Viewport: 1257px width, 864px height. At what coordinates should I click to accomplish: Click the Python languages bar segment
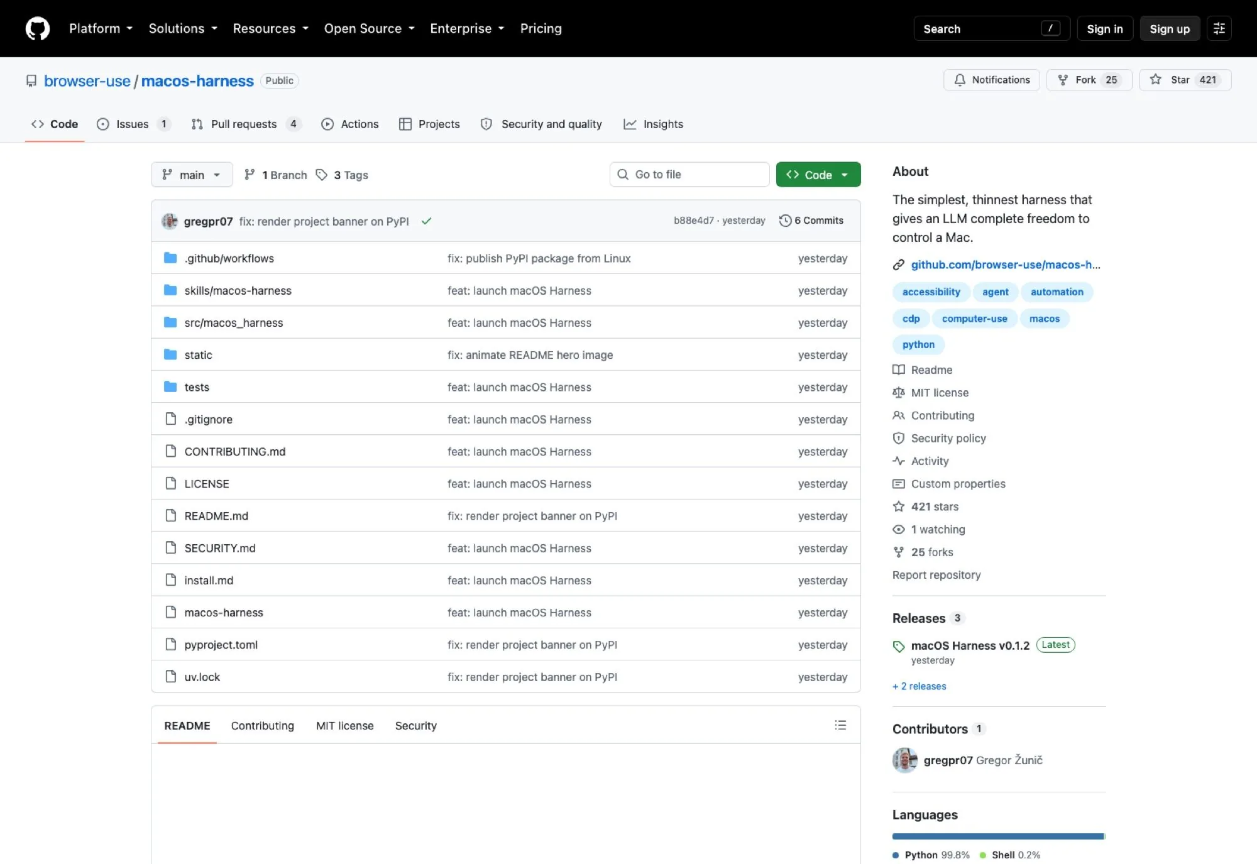pyautogui.click(x=997, y=836)
